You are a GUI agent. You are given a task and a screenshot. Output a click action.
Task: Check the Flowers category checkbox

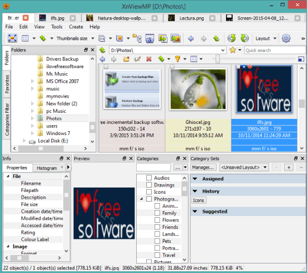click(x=157, y=220)
